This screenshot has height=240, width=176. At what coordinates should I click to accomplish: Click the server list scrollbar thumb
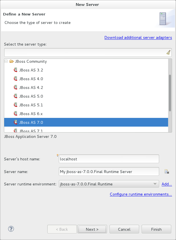170,91
